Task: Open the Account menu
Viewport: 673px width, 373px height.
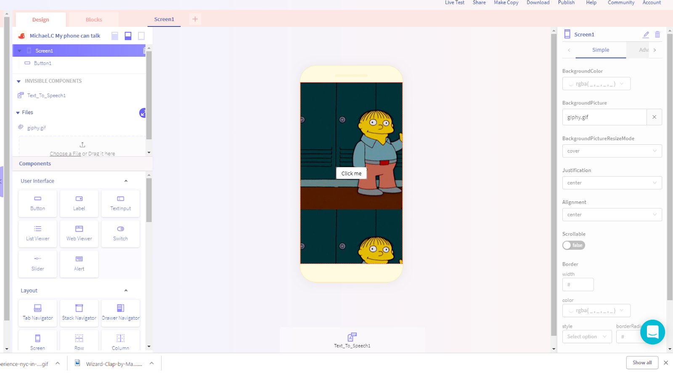Action: tap(652, 3)
